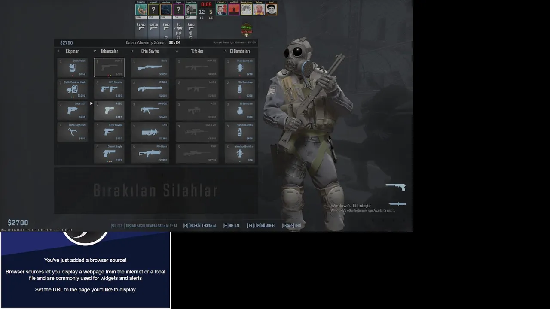Select the SCAR-20 sniper slot
Viewport: 550px width, 309px height.
tap(197, 132)
